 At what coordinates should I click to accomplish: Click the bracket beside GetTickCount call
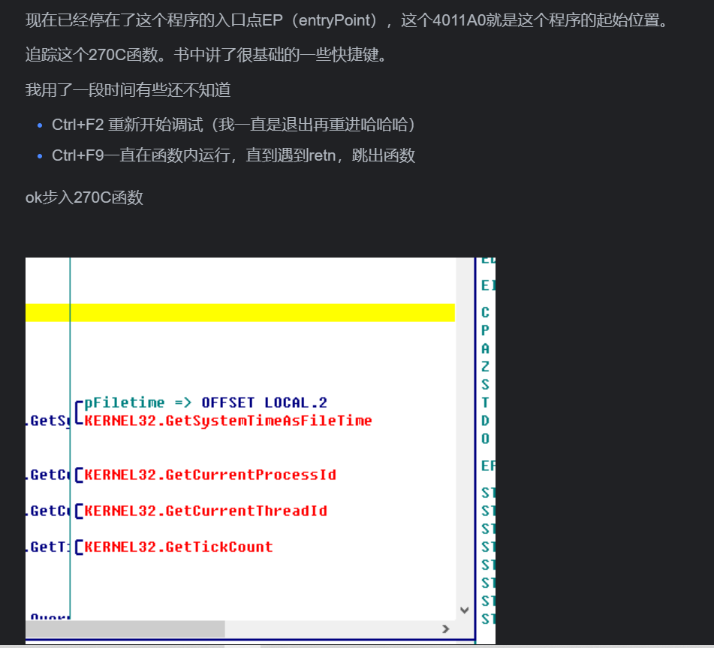point(78,547)
